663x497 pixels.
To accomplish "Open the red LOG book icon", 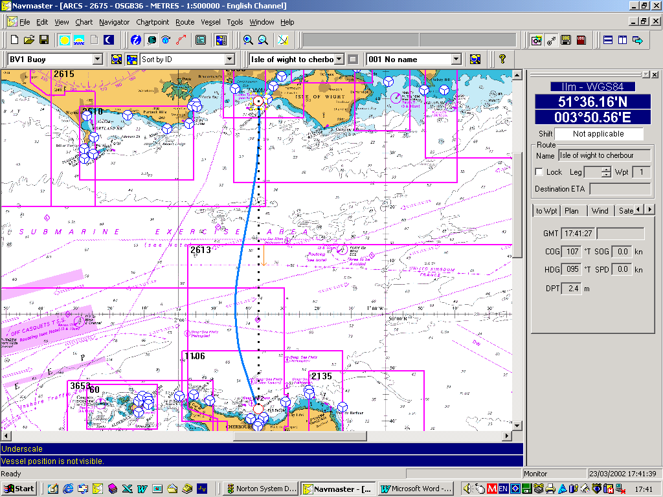I will click(x=581, y=40).
